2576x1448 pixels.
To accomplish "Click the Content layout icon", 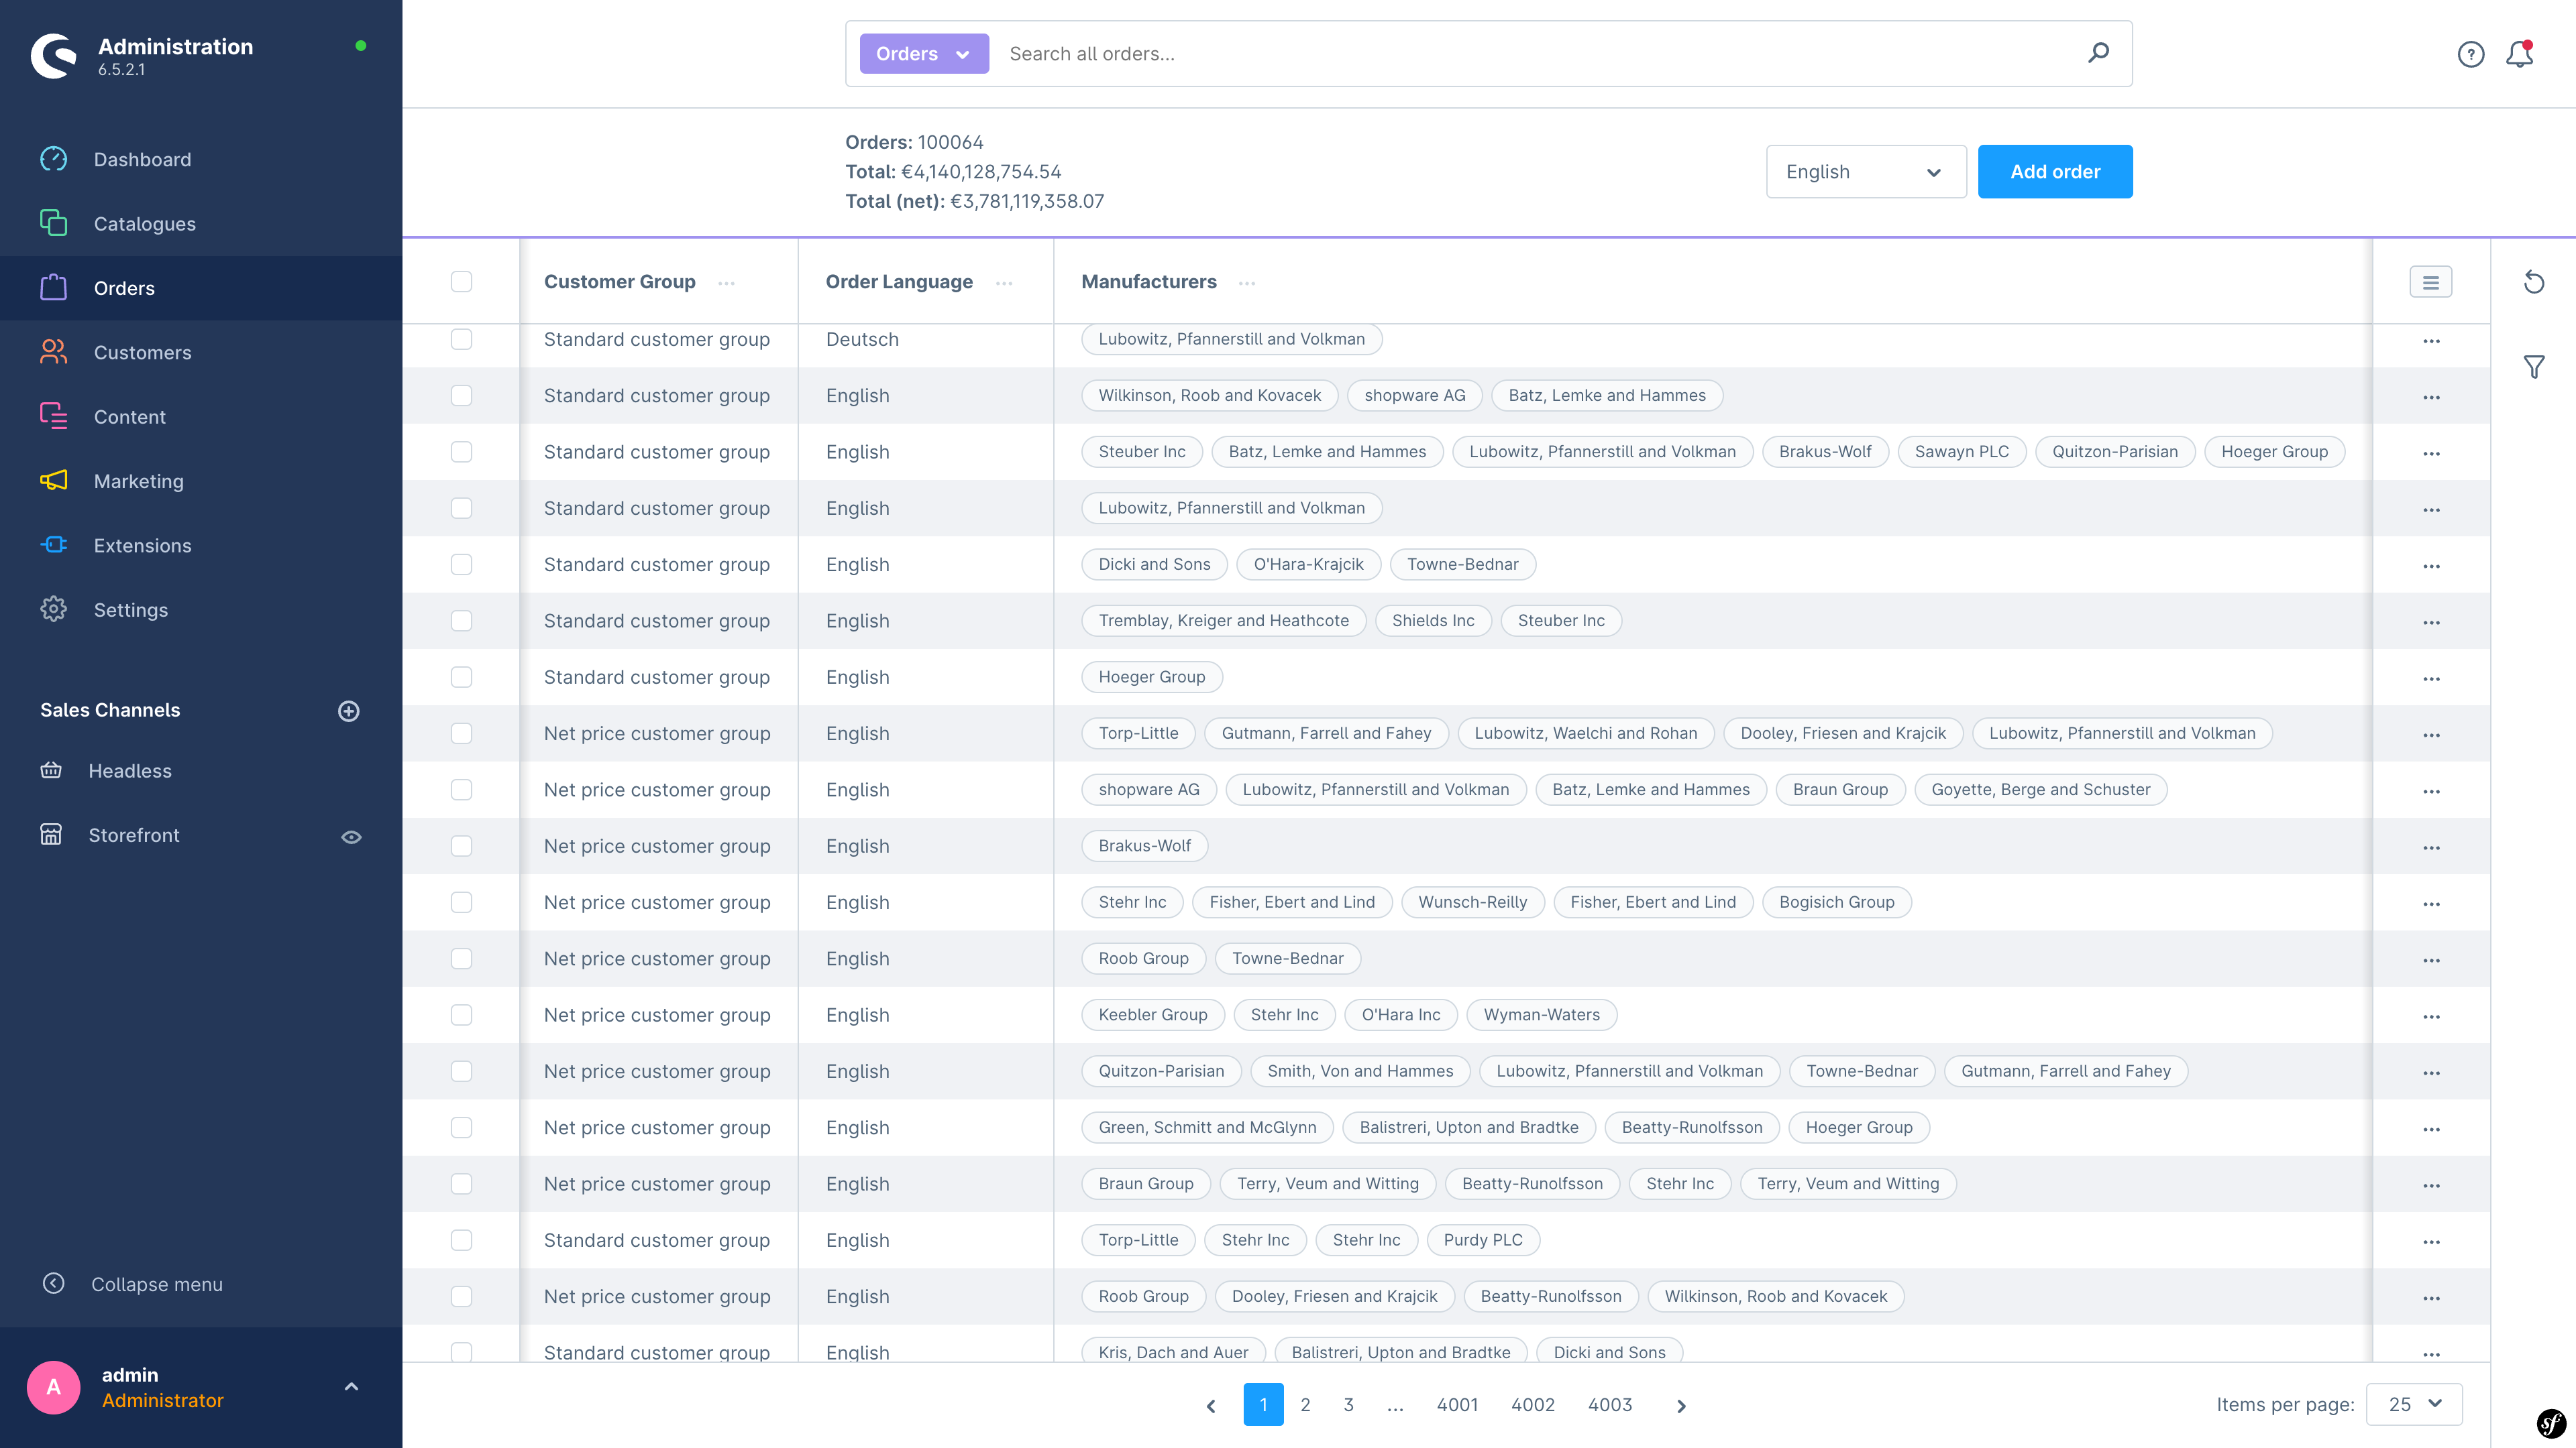I will (53, 416).
